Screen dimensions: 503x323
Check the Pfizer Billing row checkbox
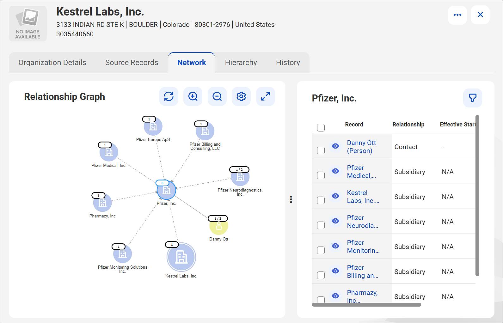tap(321, 275)
